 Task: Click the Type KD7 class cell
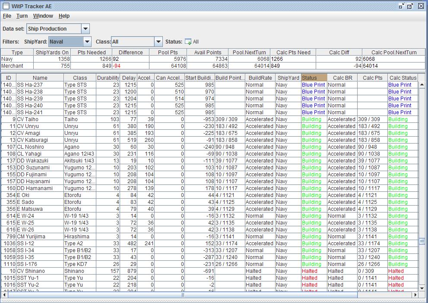point(80,264)
